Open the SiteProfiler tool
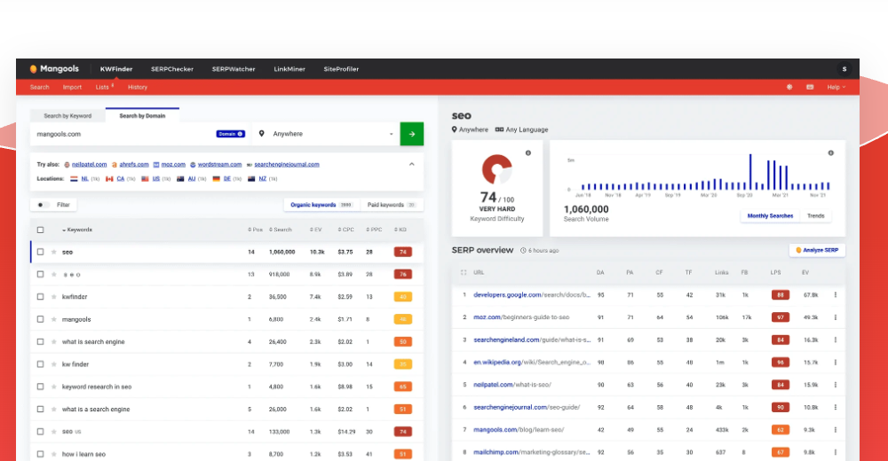Viewport: 888px width, 461px height. point(341,69)
